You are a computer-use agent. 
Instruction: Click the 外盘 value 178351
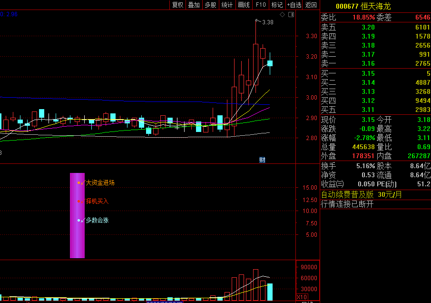point(363,156)
